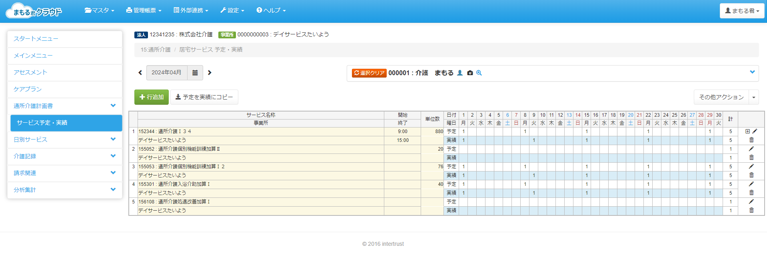The height and width of the screenshot is (265, 767).
Task: Click the camera icon beside 介護 まもる
Action: pos(470,73)
